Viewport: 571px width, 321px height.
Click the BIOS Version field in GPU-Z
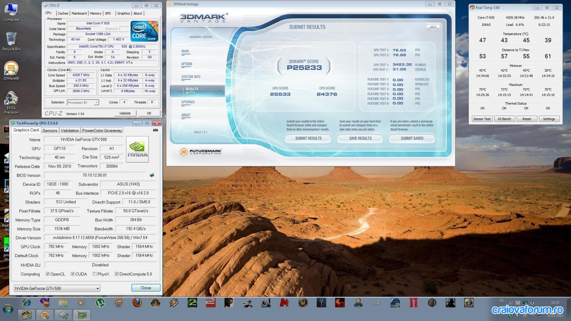95,175
